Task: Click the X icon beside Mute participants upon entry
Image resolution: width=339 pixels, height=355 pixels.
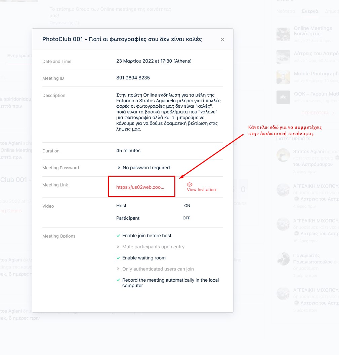Action: tap(118, 247)
